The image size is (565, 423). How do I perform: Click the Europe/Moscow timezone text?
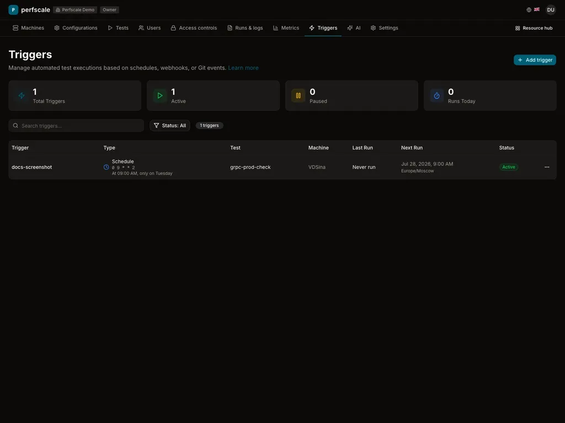coord(417,171)
